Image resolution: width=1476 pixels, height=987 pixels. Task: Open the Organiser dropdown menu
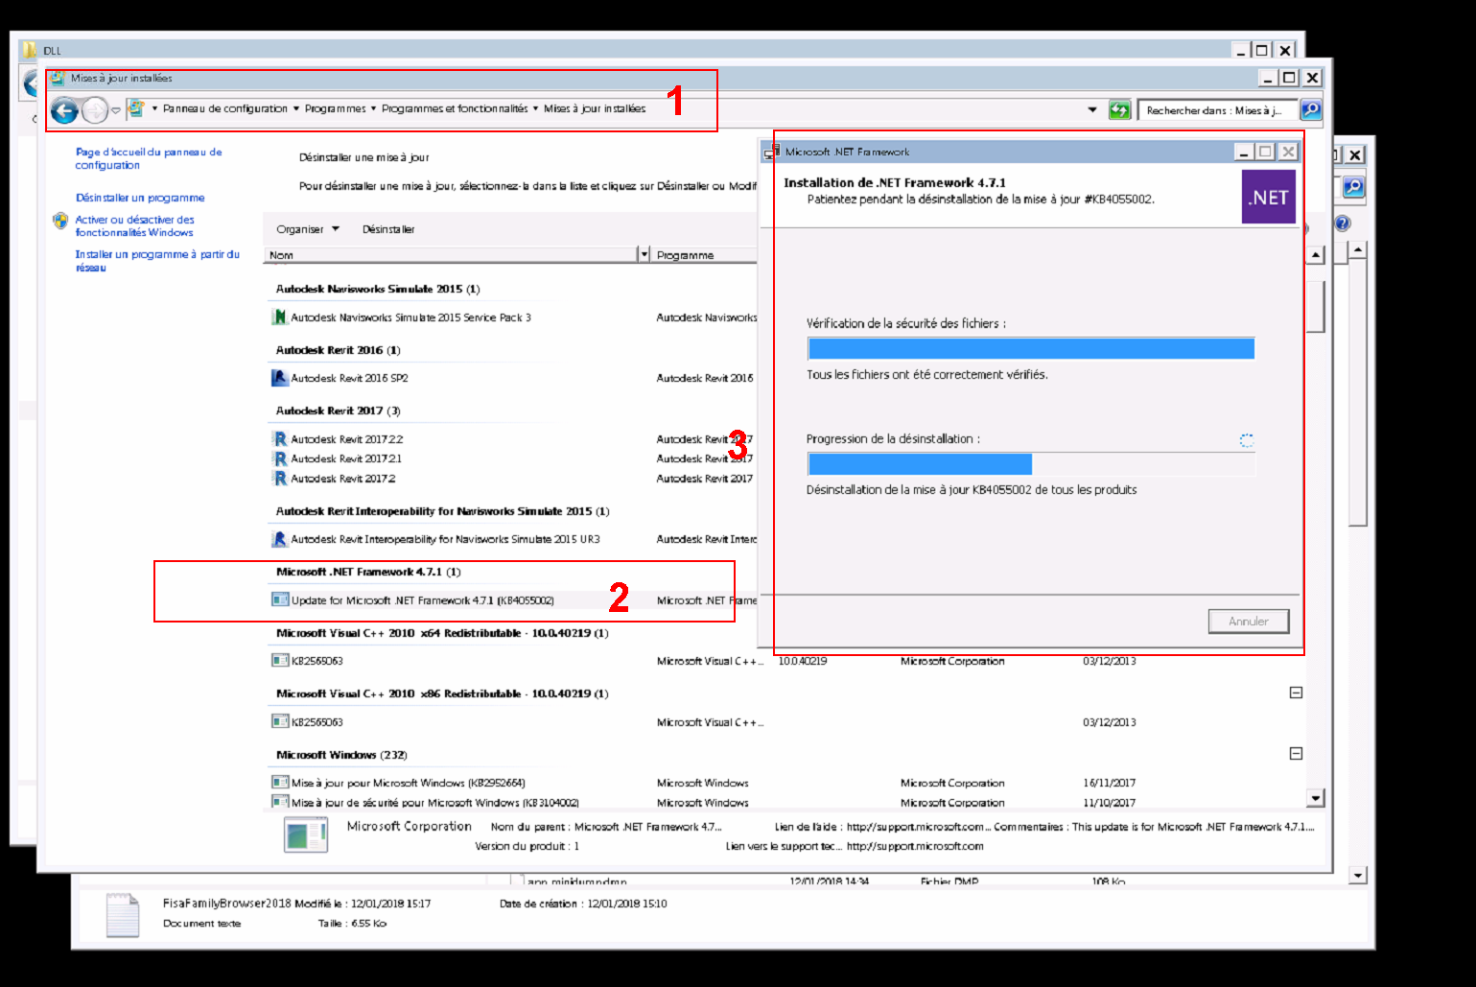coord(307,229)
